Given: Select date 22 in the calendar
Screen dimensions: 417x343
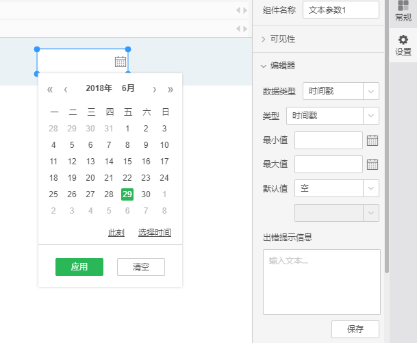Looking at the screenshot, I should tap(127, 178).
